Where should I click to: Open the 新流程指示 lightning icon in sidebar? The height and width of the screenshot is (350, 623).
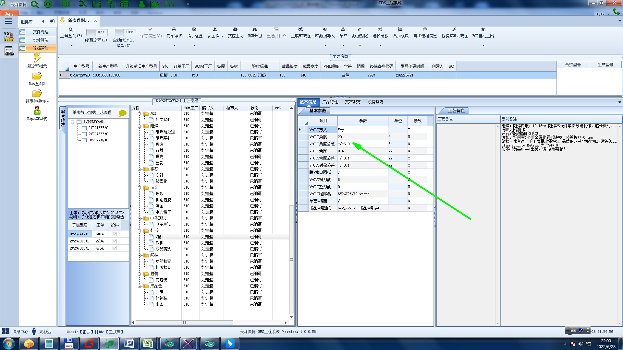point(37,58)
